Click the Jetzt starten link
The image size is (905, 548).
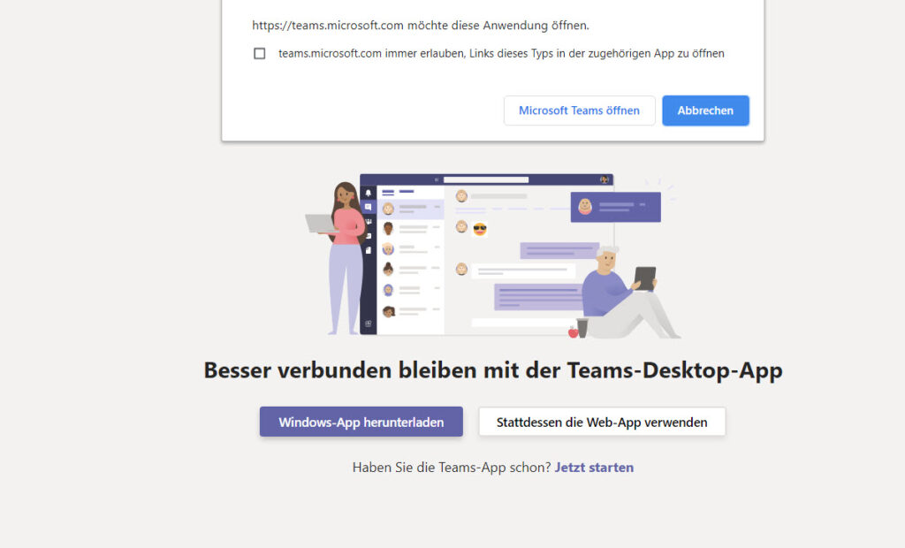click(594, 468)
